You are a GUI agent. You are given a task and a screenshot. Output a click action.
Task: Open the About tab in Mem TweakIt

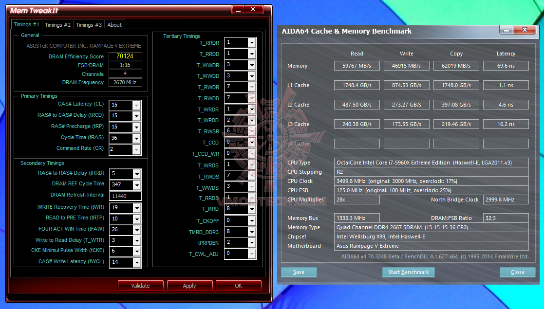(114, 25)
